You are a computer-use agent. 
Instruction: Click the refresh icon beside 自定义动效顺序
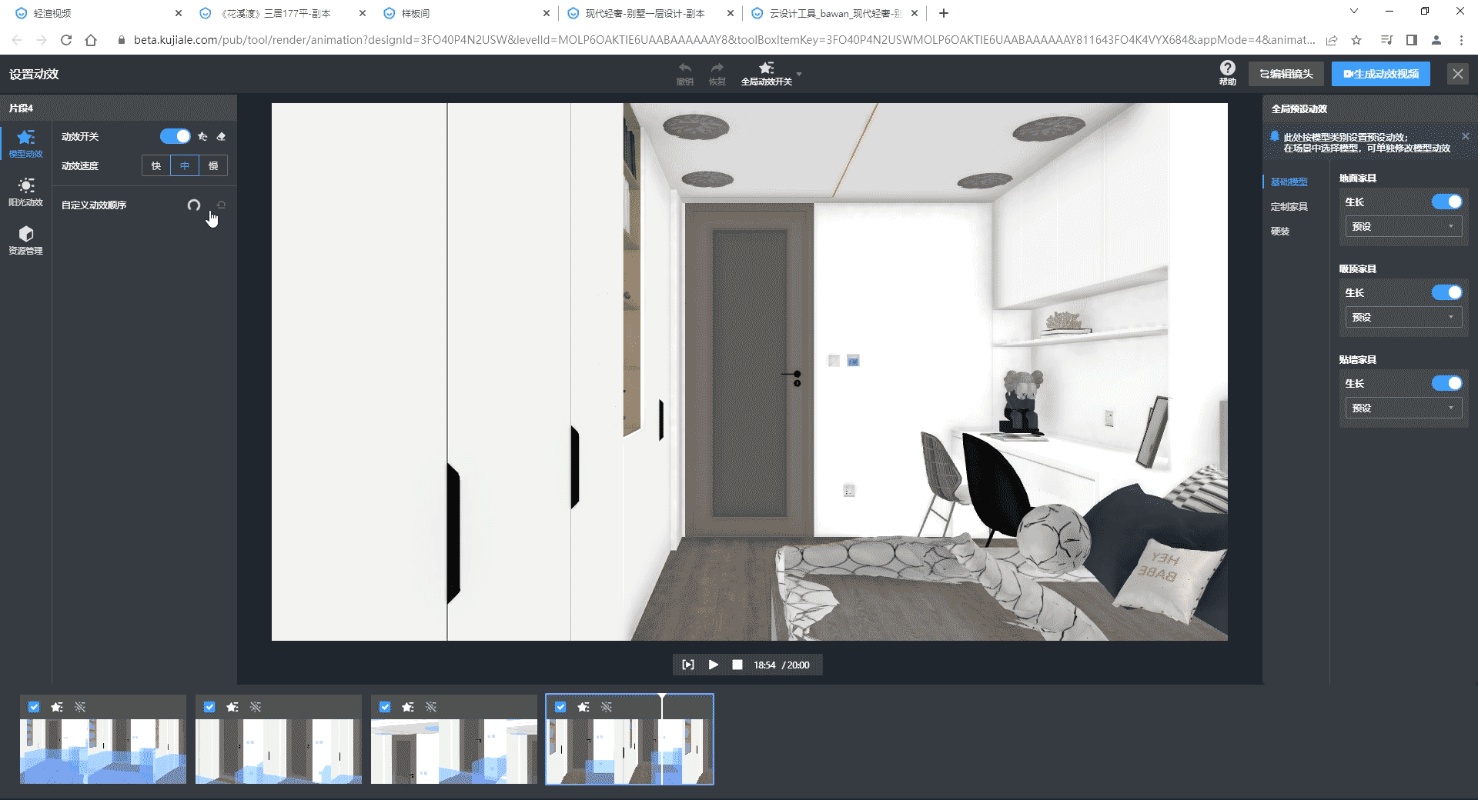click(194, 205)
